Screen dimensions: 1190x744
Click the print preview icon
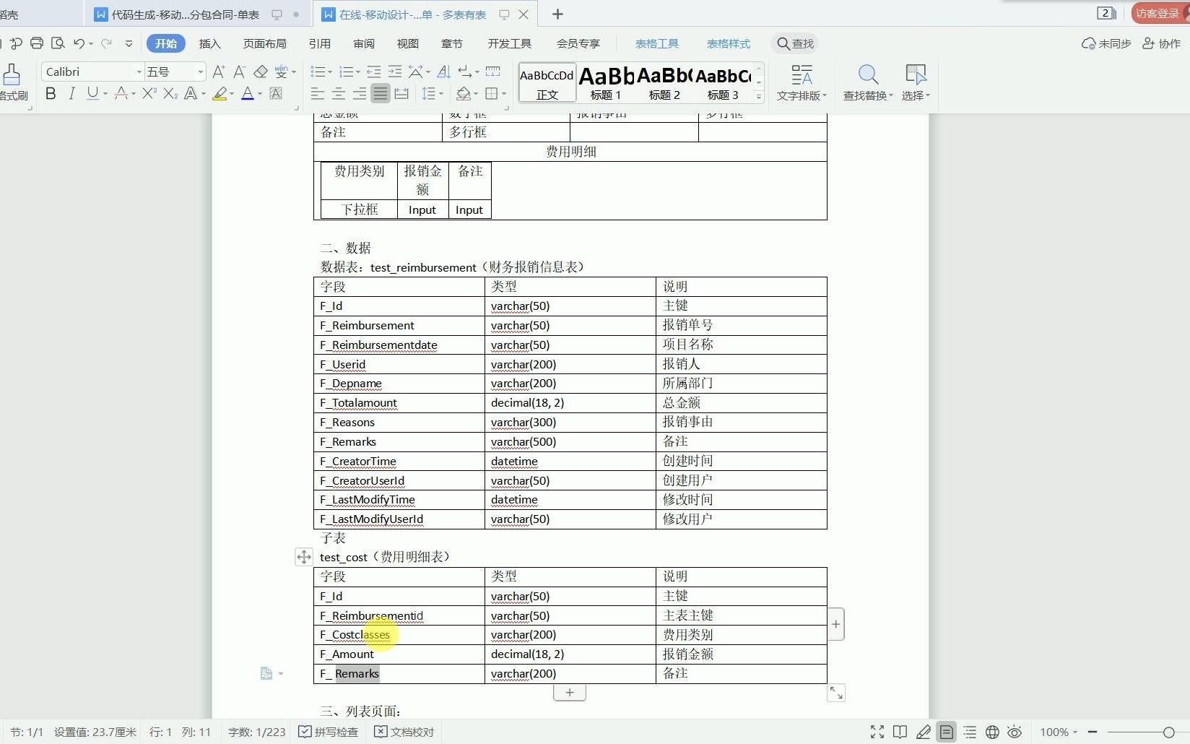tap(58, 43)
